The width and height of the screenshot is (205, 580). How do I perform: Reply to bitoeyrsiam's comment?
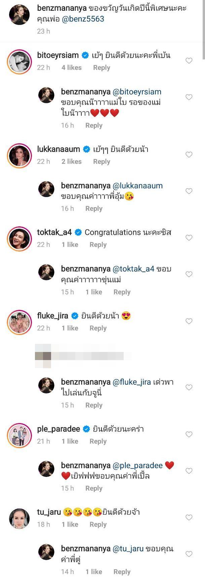click(101, 68)
